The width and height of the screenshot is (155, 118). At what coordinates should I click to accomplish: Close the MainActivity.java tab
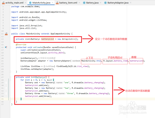click(x=52, y=2)
